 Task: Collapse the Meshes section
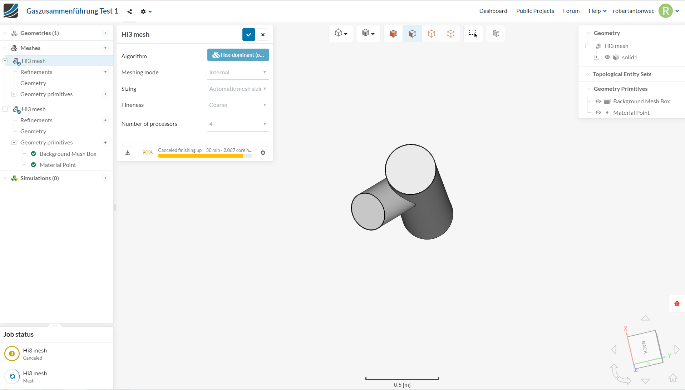pos(5,48)
